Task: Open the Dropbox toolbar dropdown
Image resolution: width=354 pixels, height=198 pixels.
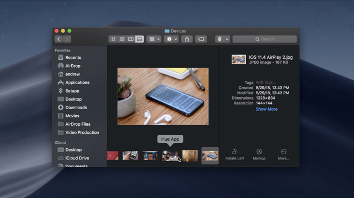Action: tap(223, 39)
